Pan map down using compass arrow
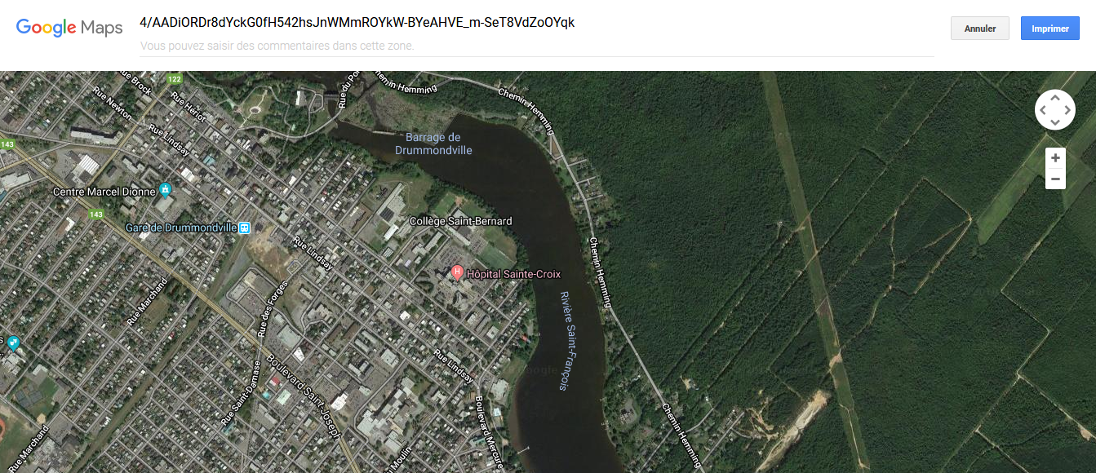 [x=1055, y=122]
